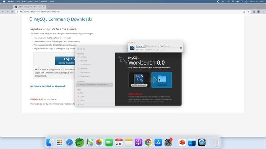Open the Terms of Use footer link
Image resolution: width=266 pixels, height=149 pixels.
(x=58, y=104)
